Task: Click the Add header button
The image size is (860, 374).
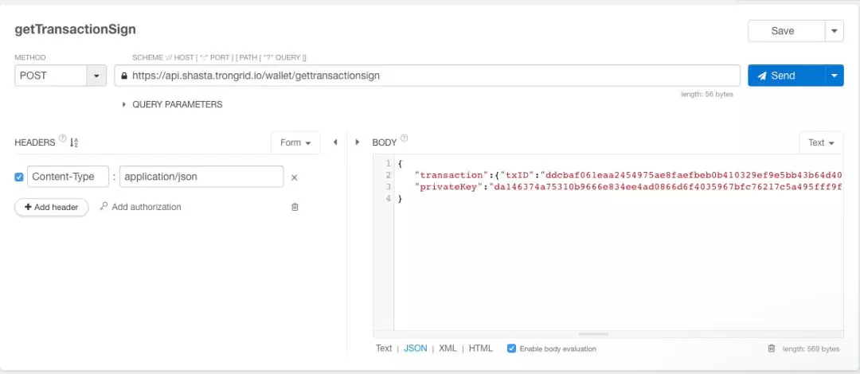Action: pos(51,207)
